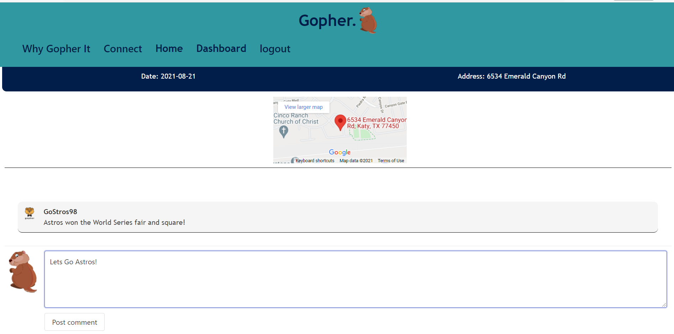This screenshot has width=674, height=334.
Task: Click the Gopher. site title
Action: (x=327, y=21)
